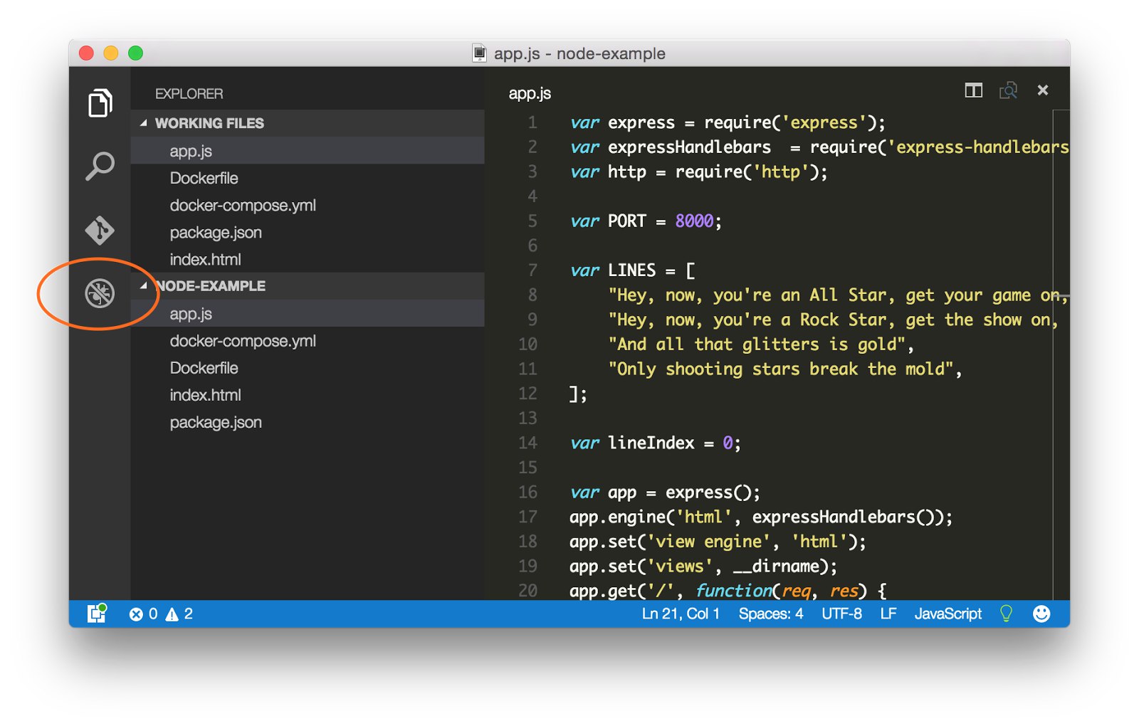Open Dockerfile under Working Files
Viewport: 1139px width, 726px height.
tap(308, 178)
